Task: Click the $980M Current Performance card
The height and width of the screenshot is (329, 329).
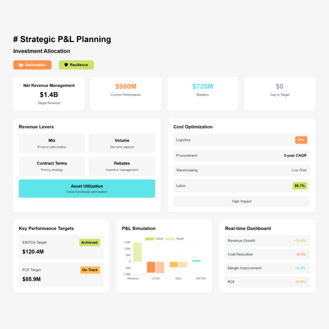Action: click(126, 94)
